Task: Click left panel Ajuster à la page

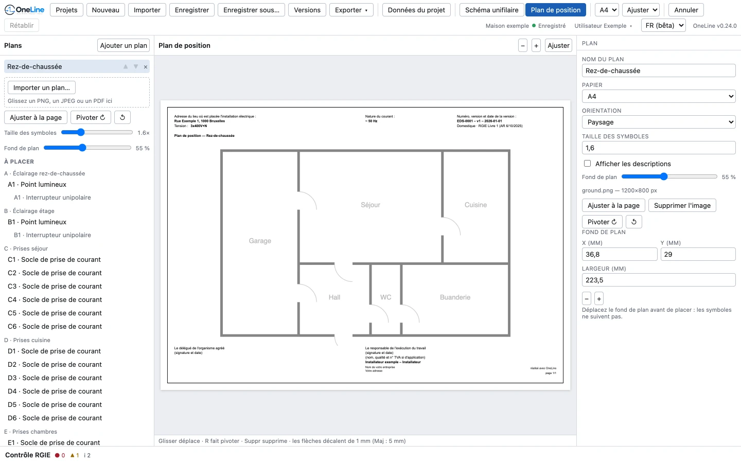Action: 36,117
